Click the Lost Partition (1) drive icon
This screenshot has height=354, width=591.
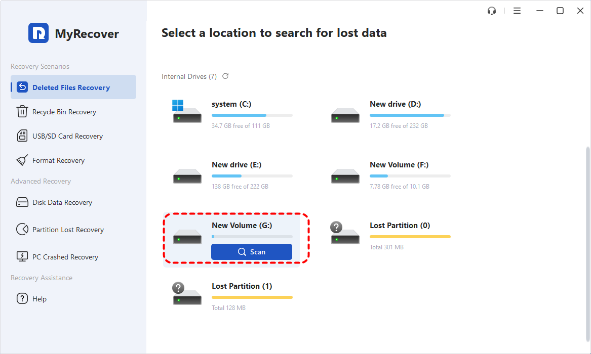tap(187, 295)
